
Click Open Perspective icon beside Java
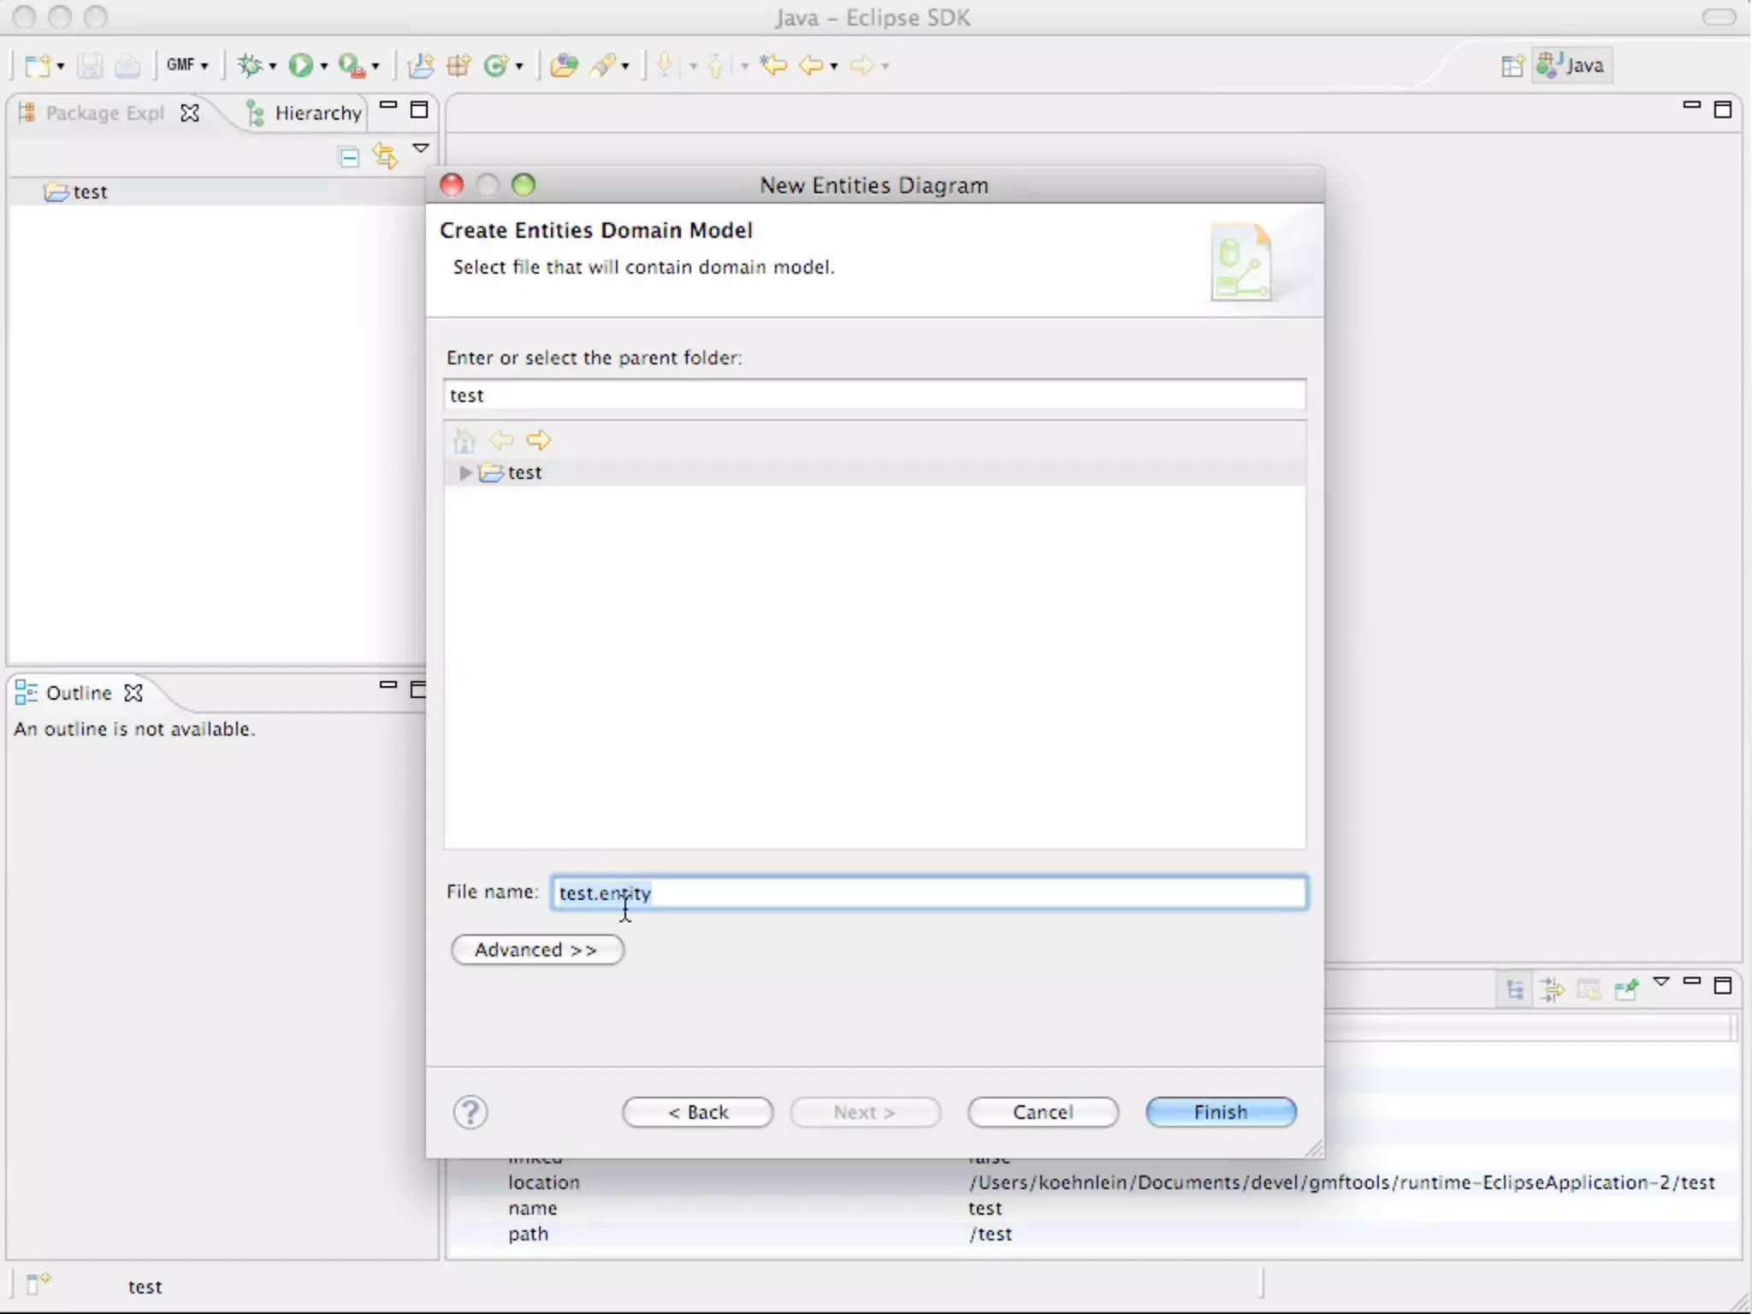pyautogui.click(x=1512, y=66)
